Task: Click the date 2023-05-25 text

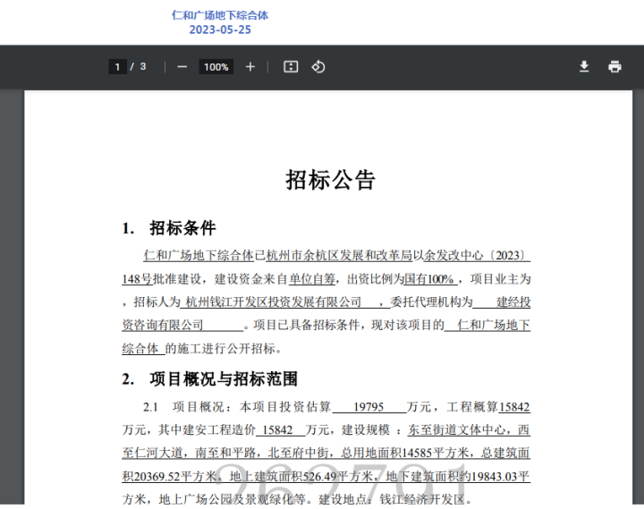Action: 220,30
